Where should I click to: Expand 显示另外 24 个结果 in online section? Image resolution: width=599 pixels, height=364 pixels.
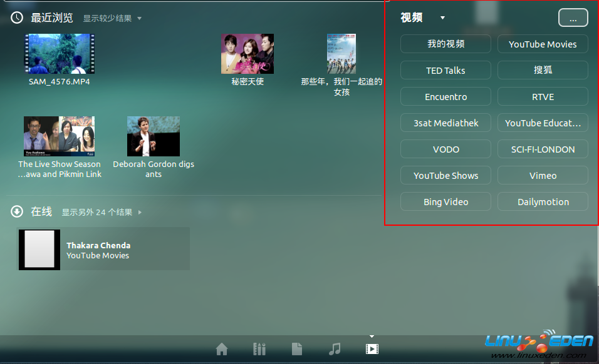tap(101, 213)
